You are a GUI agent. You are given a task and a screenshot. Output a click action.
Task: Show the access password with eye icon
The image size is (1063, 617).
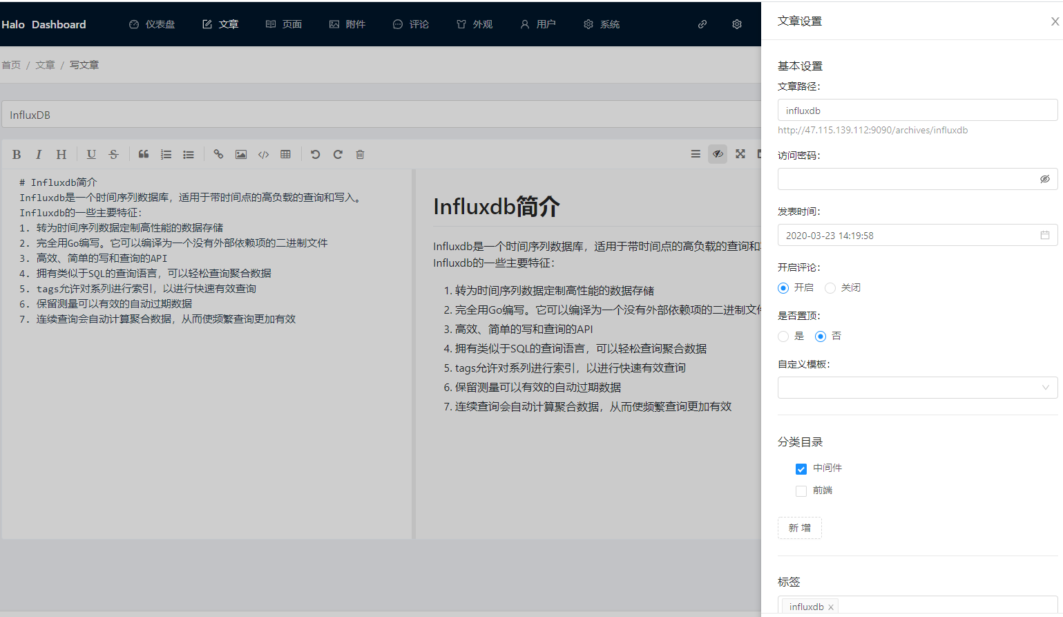[1045, 179]
